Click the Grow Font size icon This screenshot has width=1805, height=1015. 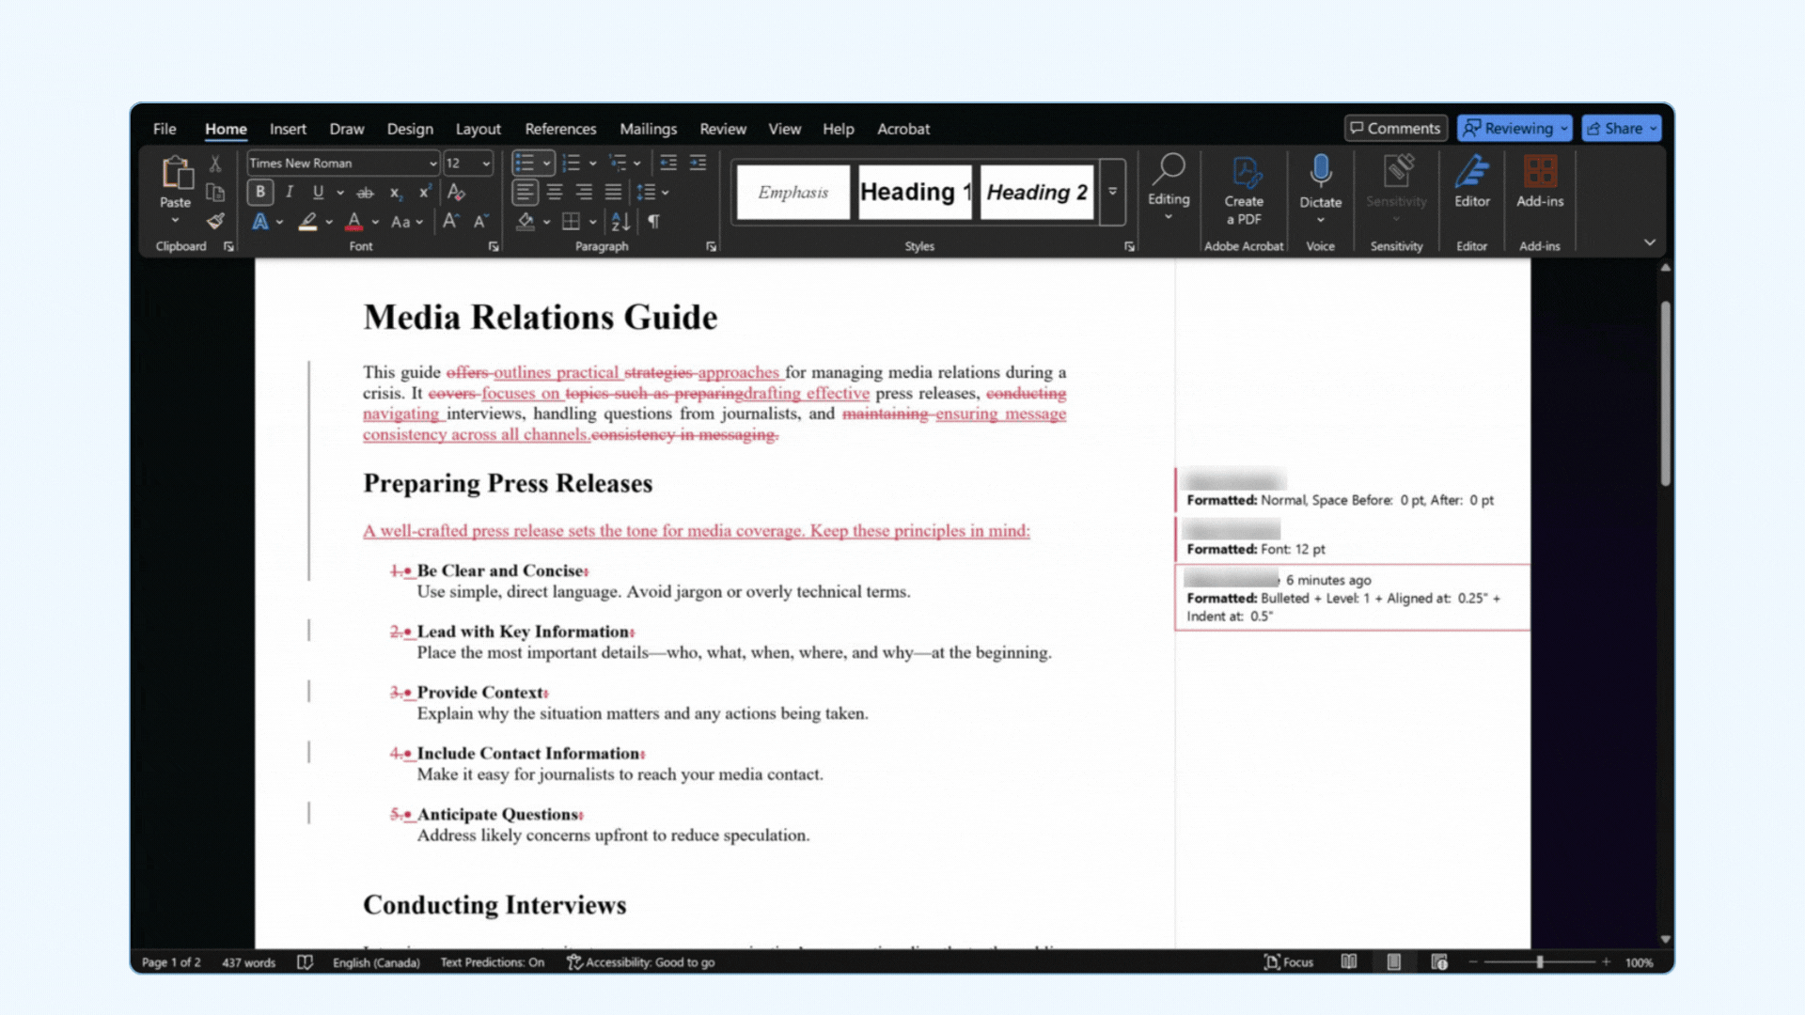pos(450,222)
